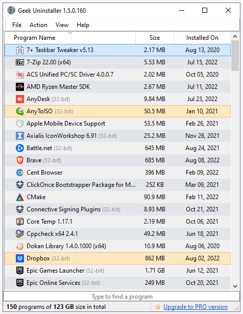243x314 pixels.
Task: Click the CMake triangle icon
Action: (x=20, y=197)
